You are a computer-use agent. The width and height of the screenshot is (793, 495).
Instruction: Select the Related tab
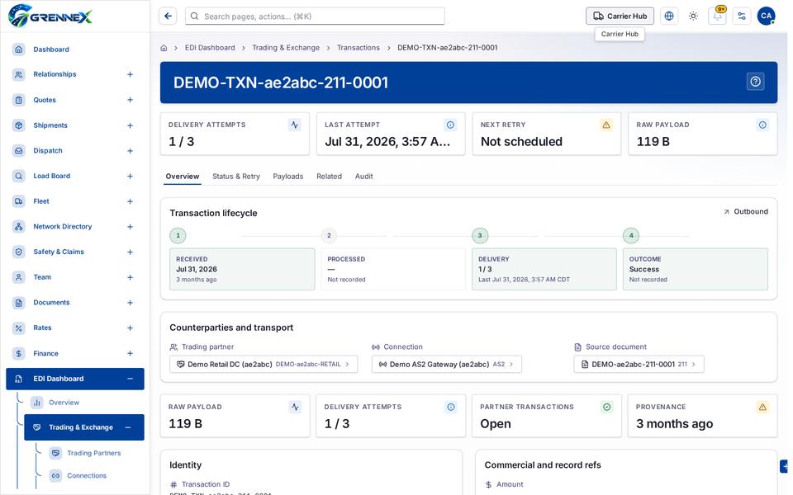tap(330, 177)
